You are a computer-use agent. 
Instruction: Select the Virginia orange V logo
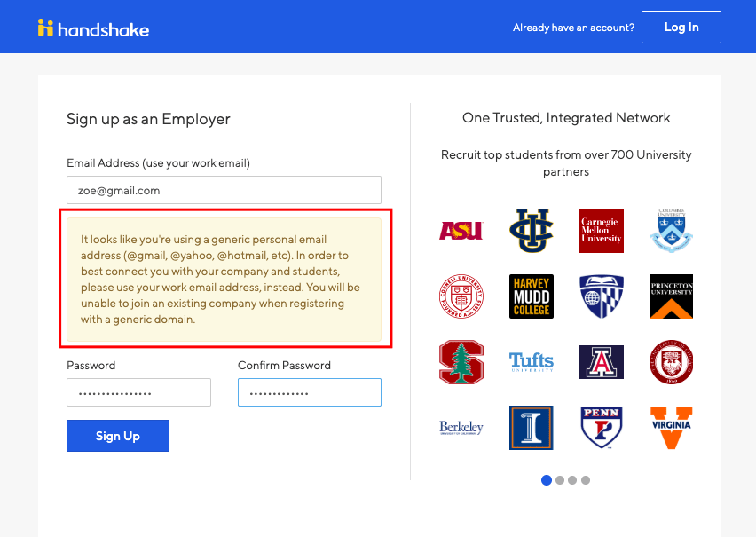[671, 427]
